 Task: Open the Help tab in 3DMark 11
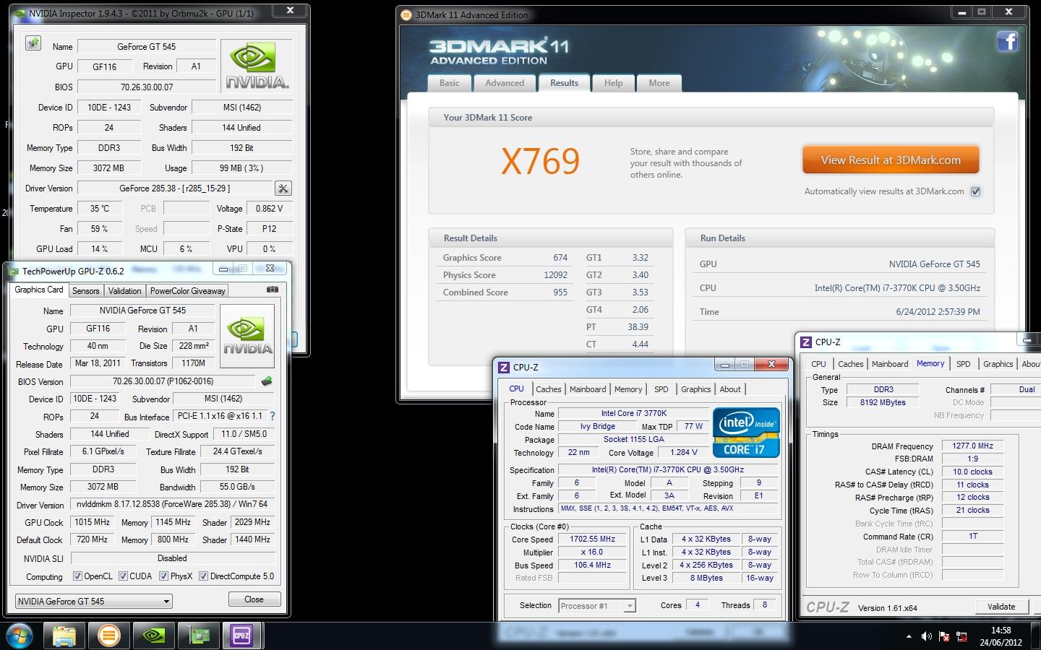tap(613, 83)
